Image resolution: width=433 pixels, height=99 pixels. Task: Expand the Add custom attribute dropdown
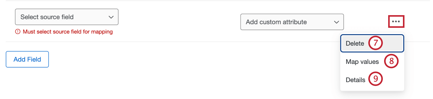click(292, 22)
